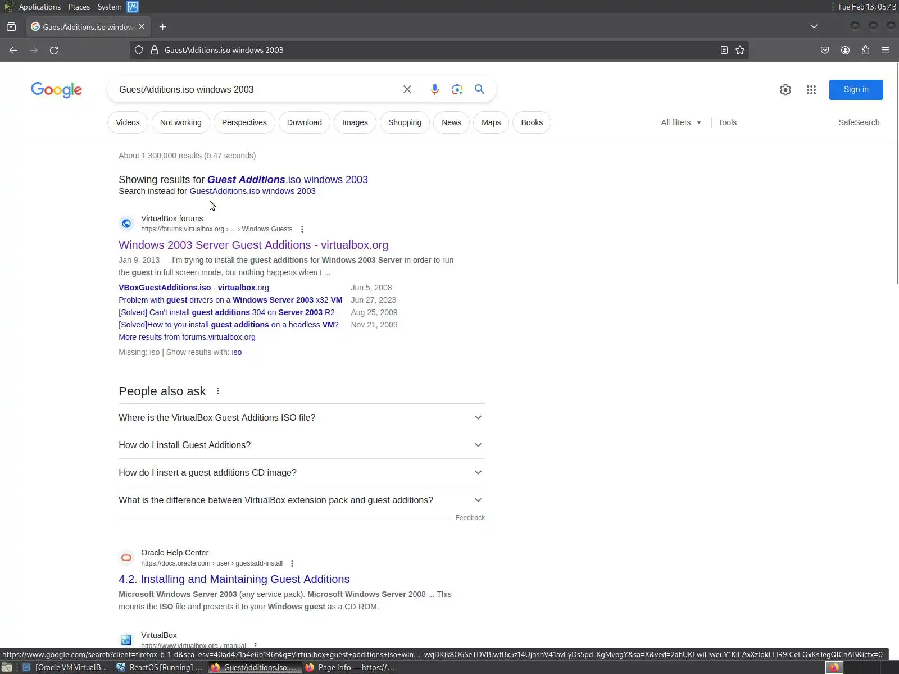Click VirtualBox icon in top panel
899x674 pixels.
(133, 7)
